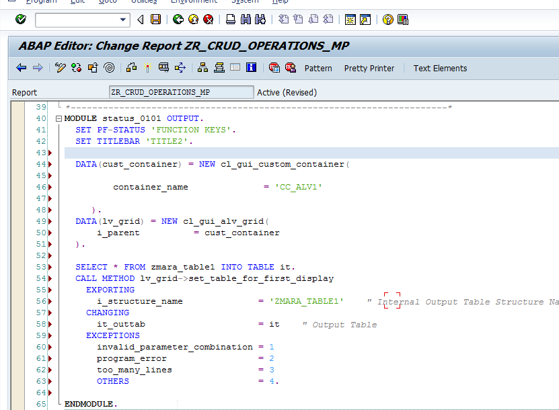Click the Pretty Printer button
The height and width of the screenshot is (410, 559).
(x=369, y=68)
